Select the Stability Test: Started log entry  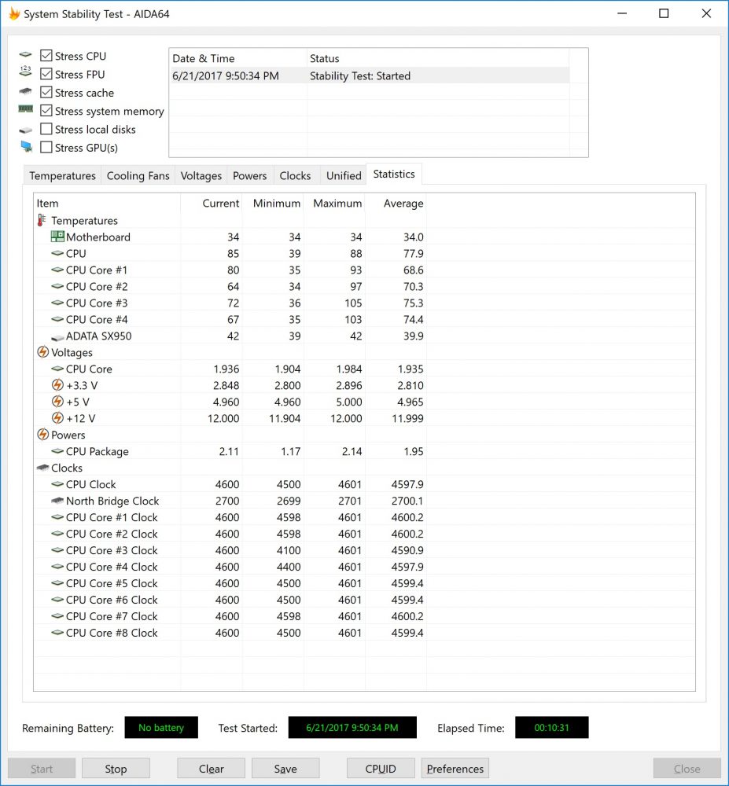coord(370,75)
